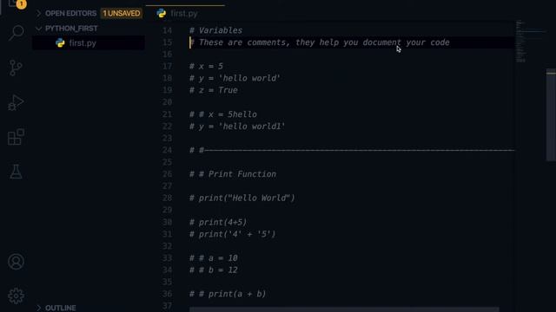Image resolution: width=556 pixels, height=312 pixels.
Task: Click the 1 Unsaved badge
Action: tap(122, 14)
